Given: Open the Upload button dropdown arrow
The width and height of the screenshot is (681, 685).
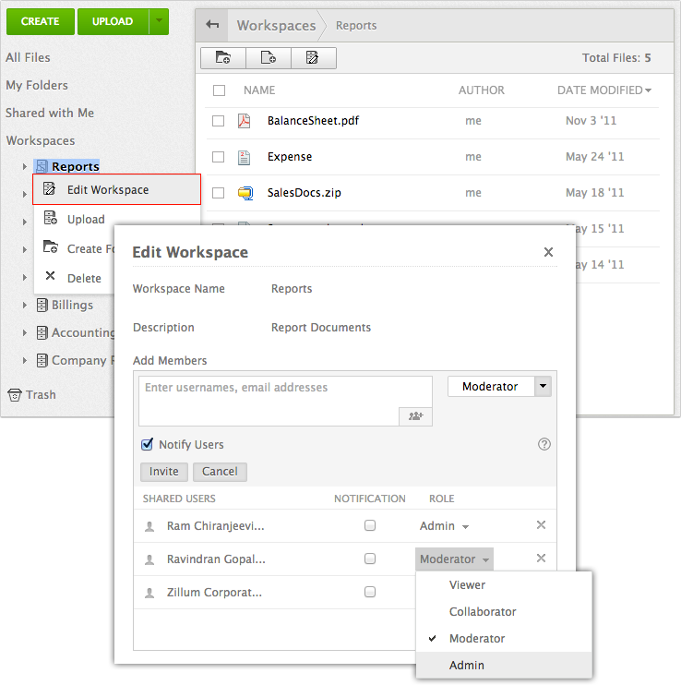Looking at the screenshot, I should click(x=159, y=21).
